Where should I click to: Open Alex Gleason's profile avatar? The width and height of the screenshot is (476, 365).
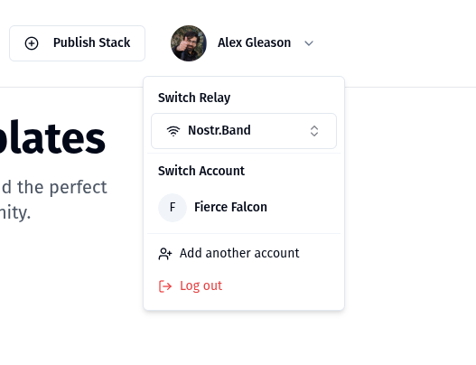coord(189,43)
